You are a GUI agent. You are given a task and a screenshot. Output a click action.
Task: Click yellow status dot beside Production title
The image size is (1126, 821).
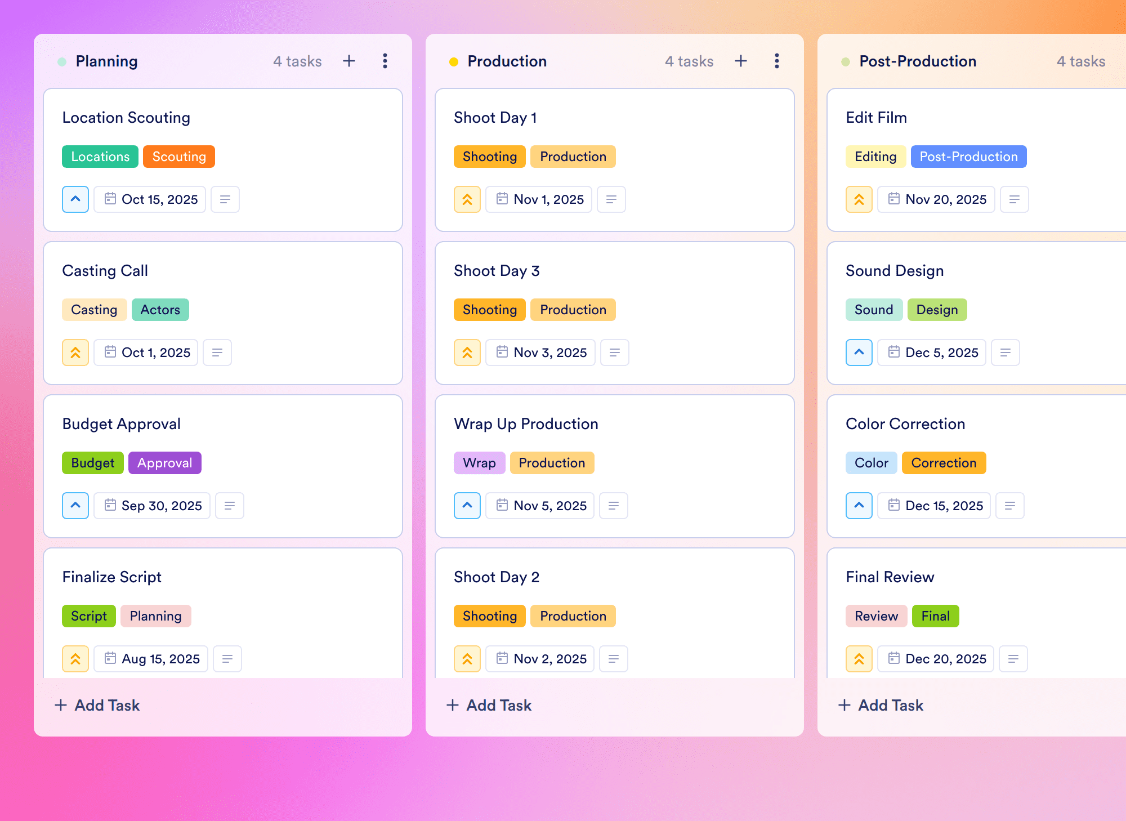453,62
